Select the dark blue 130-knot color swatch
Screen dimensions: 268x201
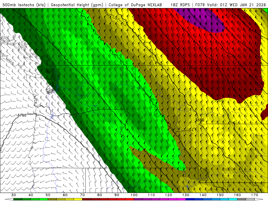tap(190, 199)
